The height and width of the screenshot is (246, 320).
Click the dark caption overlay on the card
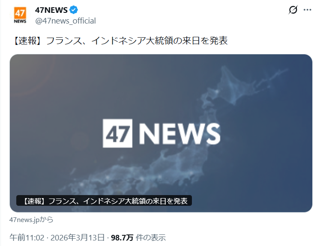click(x=104, y=201)
